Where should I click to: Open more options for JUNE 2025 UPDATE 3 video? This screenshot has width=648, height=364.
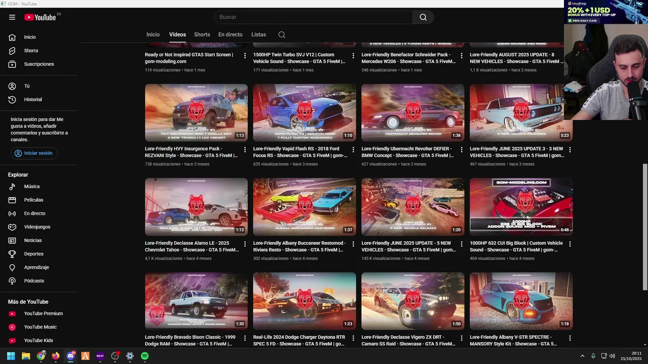tap(570, 150)
